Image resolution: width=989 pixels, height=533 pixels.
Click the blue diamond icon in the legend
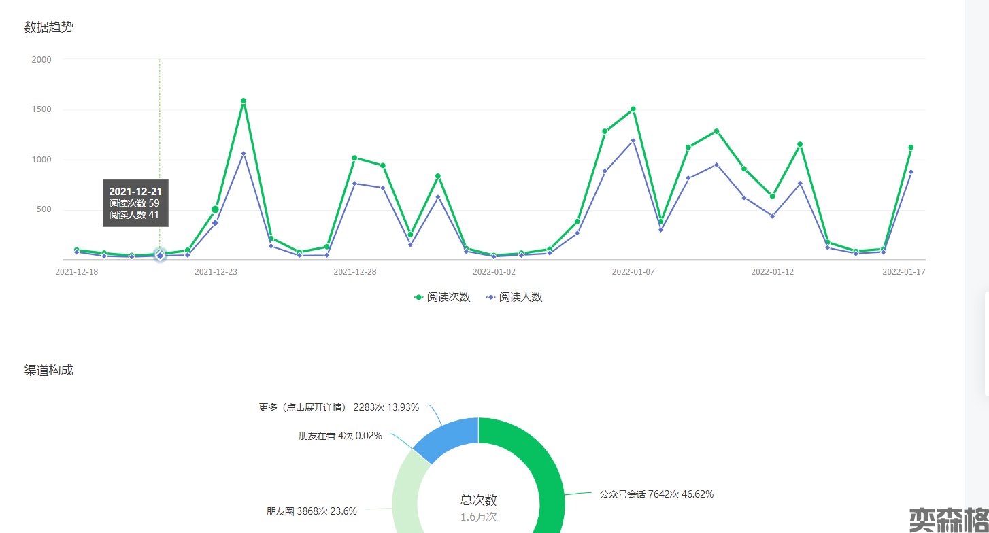tap(490, 297)
